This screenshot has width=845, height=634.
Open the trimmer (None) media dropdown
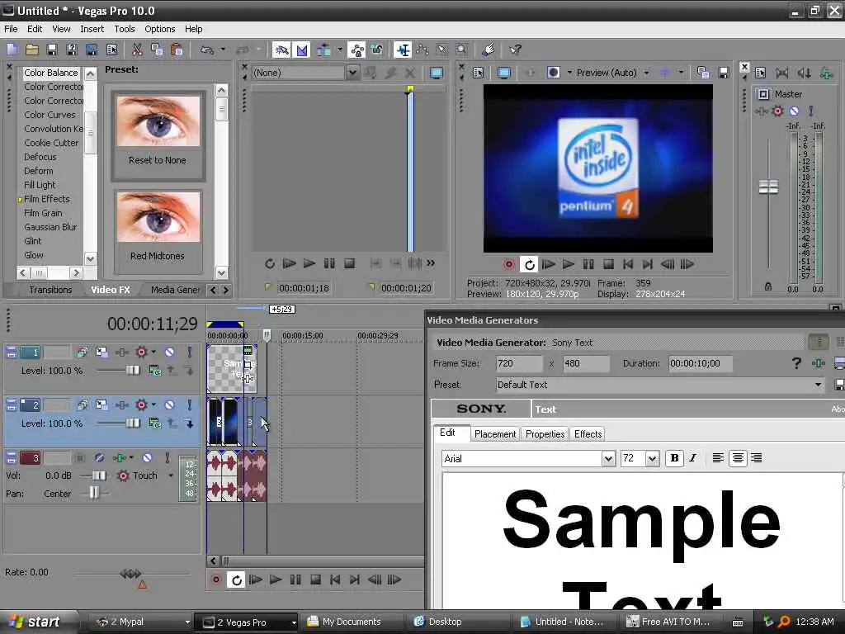coord(352,73)
